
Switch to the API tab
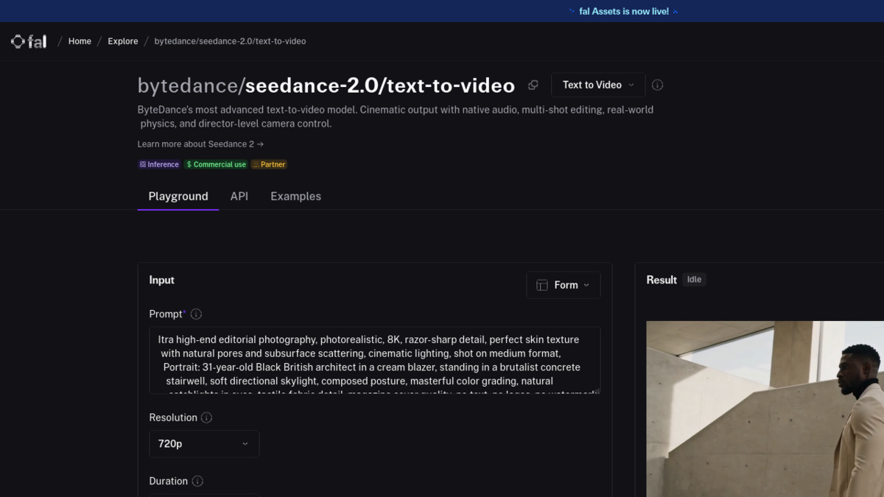click(x=239, y=197)
